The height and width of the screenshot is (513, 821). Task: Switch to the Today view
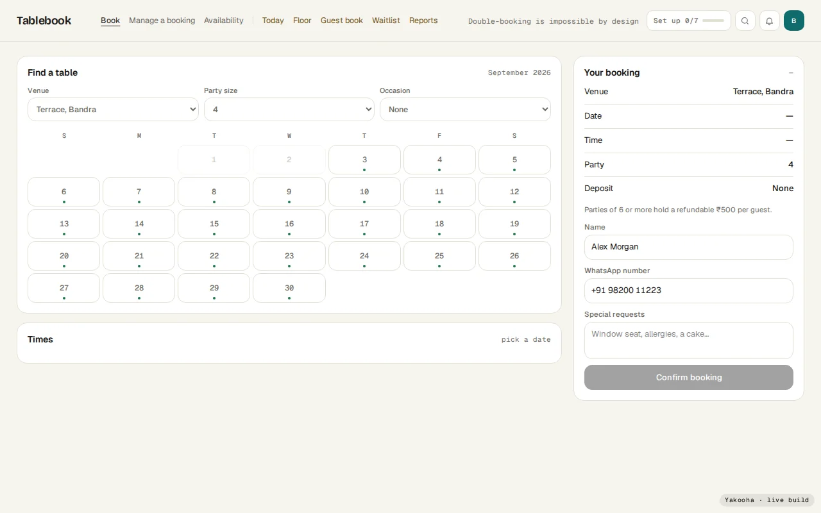pos(273,21)
